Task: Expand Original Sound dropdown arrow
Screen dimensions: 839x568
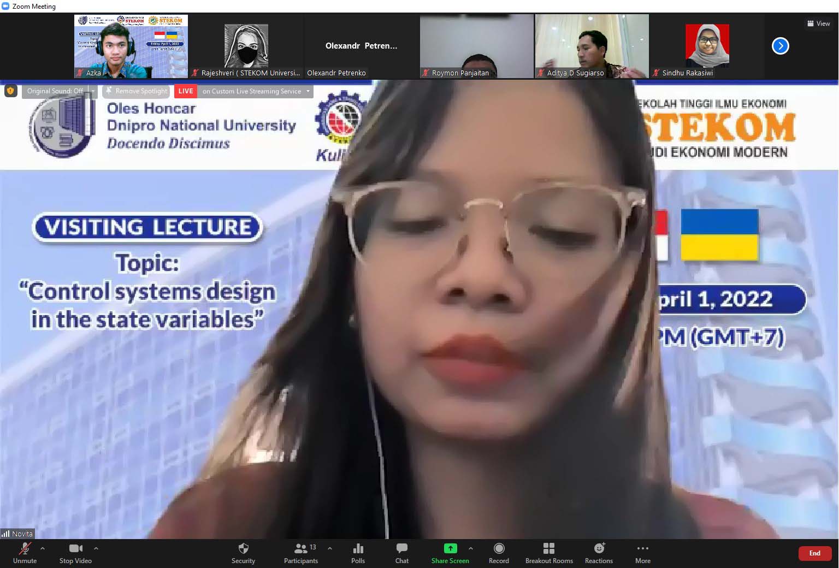Action: 93,91
